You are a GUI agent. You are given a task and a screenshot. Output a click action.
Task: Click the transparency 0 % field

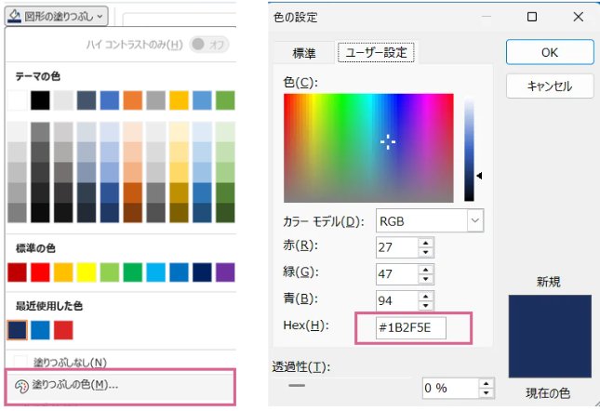point(451,388)
